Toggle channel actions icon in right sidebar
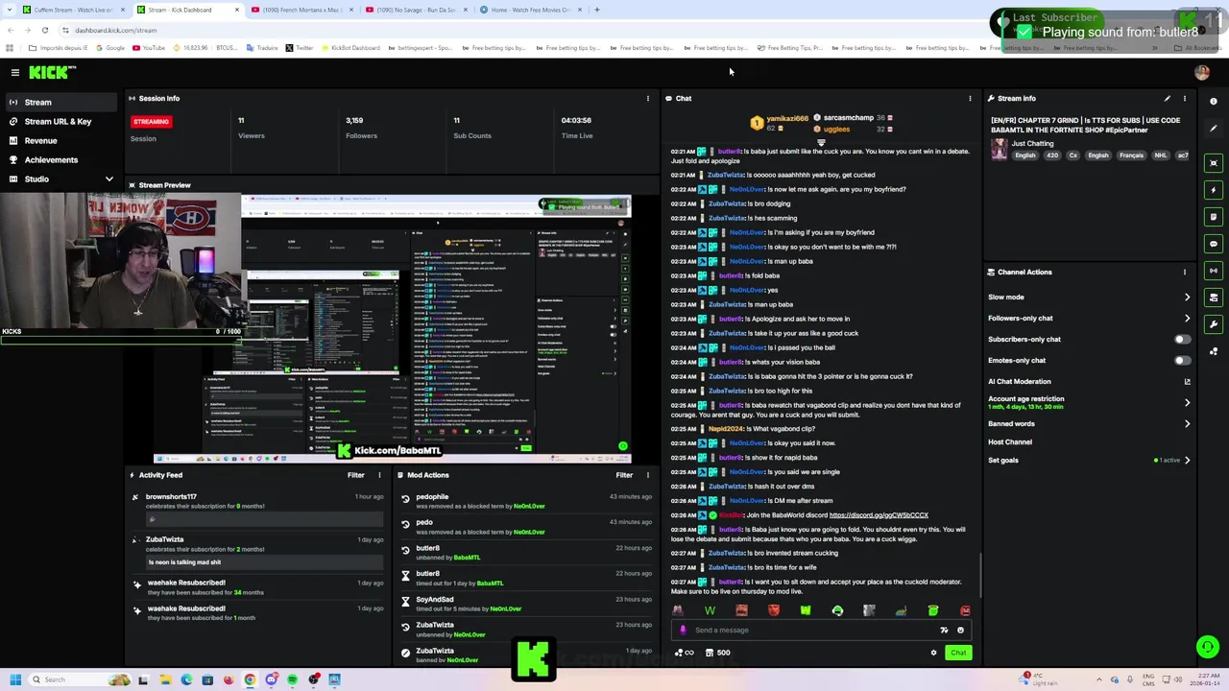 [1214, 297]
